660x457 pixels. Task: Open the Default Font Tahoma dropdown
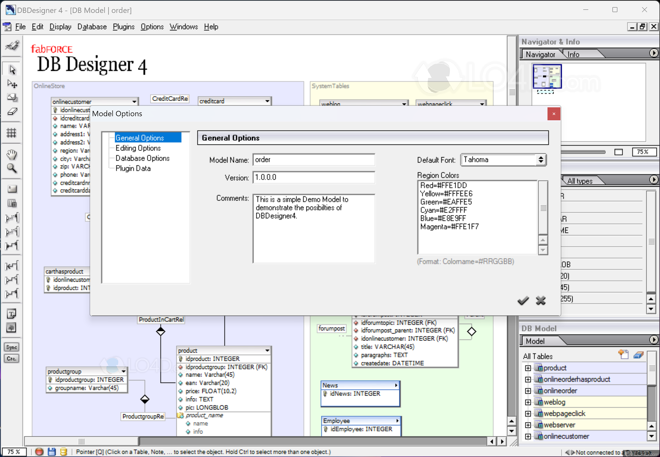(541, 160)
